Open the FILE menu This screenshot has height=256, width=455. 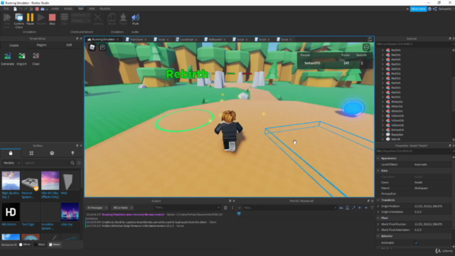click(6, 9)
